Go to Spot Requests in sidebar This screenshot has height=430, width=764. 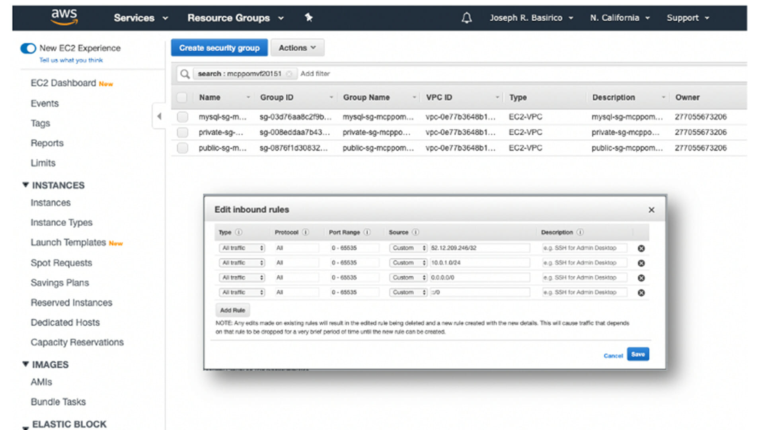click(61, 263)
